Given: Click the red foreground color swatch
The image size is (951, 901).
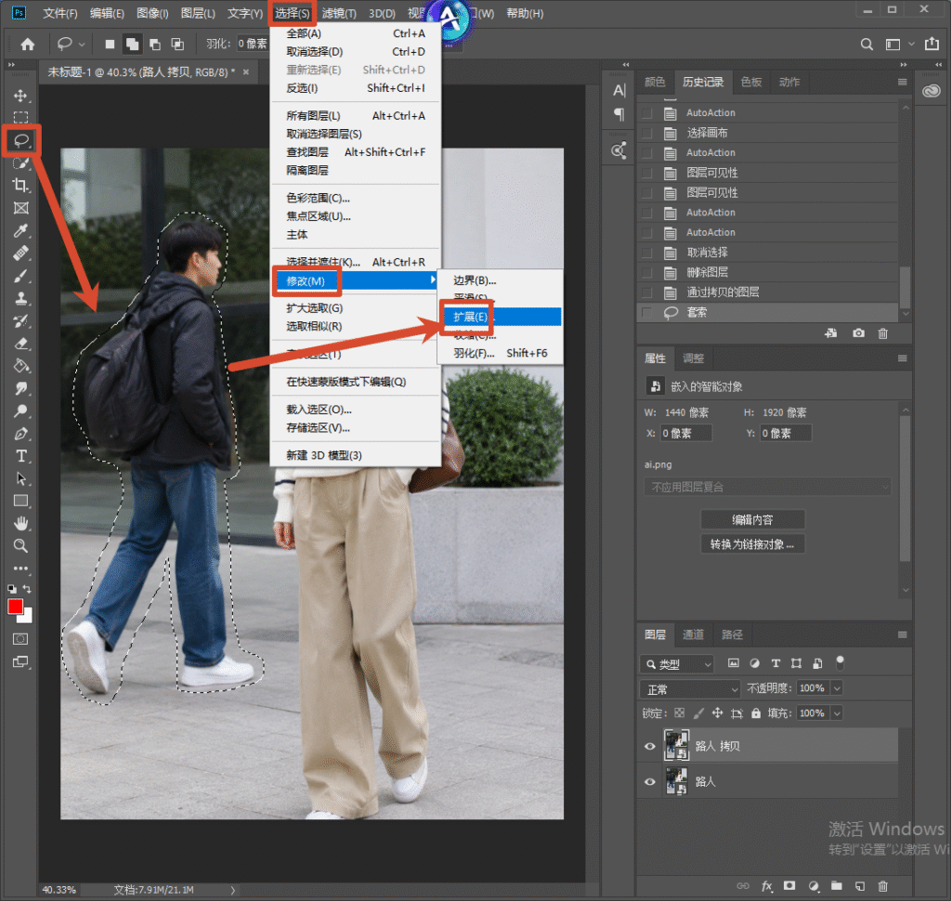Looking at the screenshot, I should pyautogui.click(x=15, y=607).
